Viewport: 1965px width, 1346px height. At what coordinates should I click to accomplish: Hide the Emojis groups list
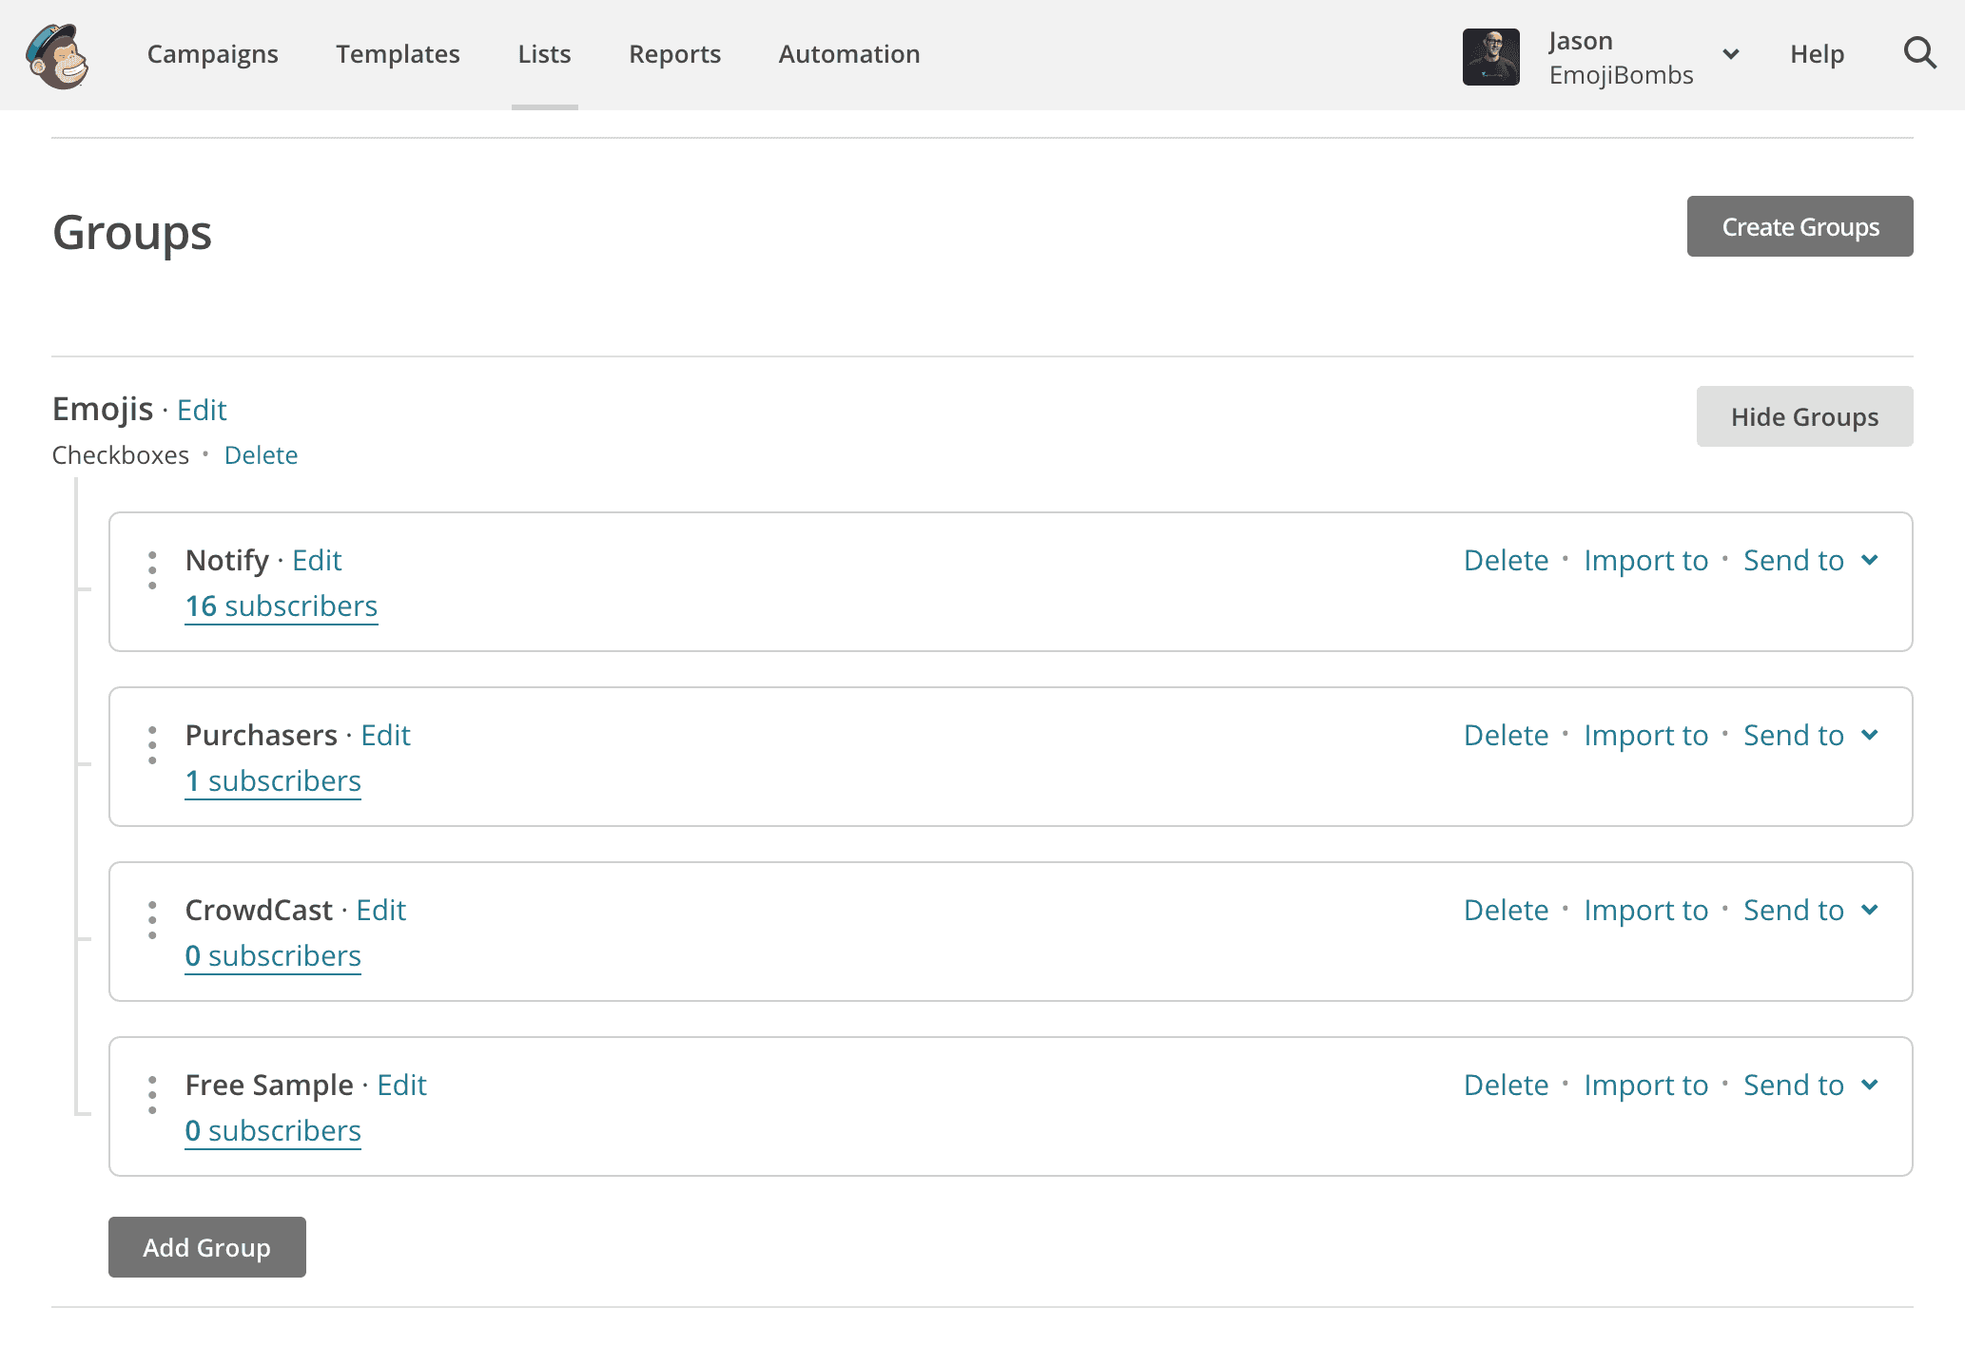point(1804,416)
